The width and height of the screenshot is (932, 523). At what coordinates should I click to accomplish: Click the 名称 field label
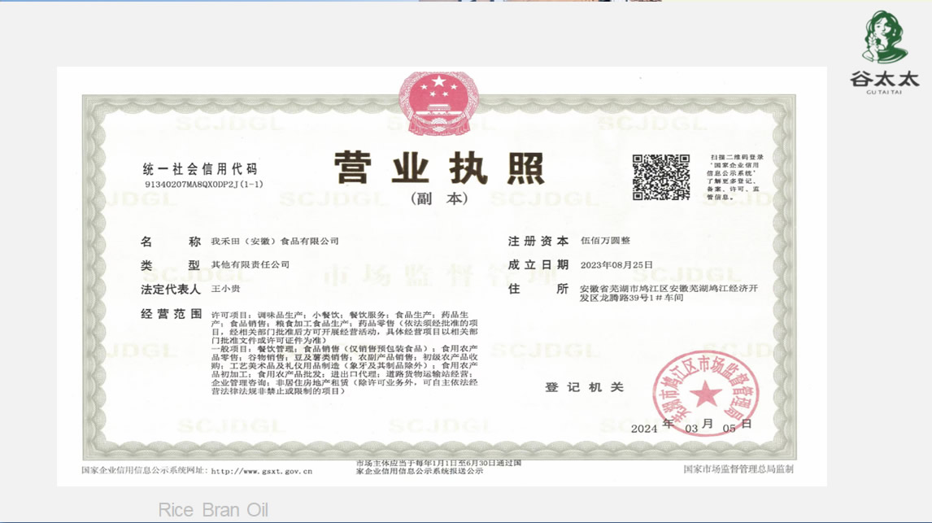(x=171, y=242)
